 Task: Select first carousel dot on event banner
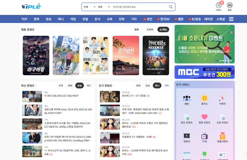coord(217,61)
